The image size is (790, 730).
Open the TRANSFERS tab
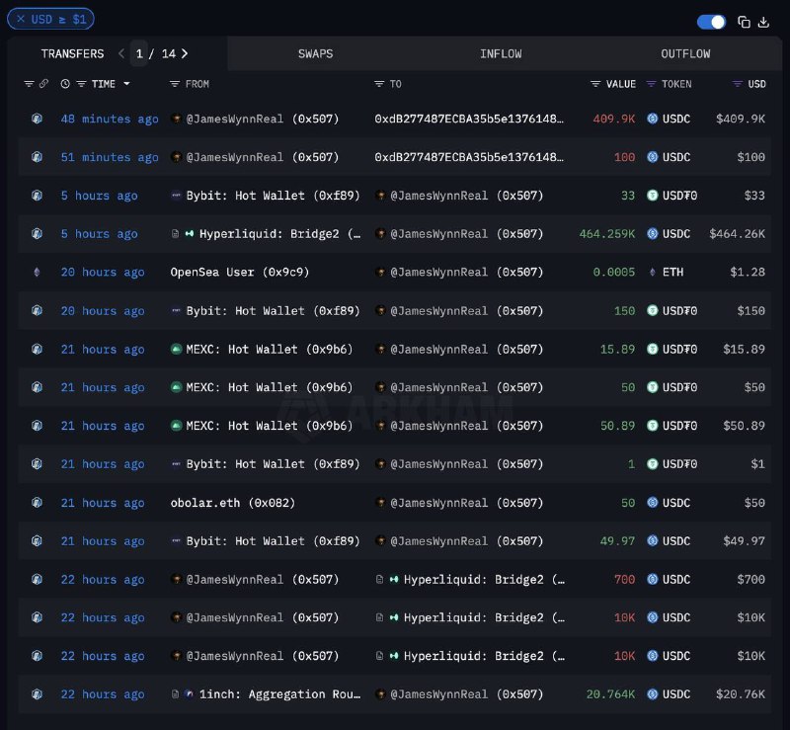coord(72,53)
